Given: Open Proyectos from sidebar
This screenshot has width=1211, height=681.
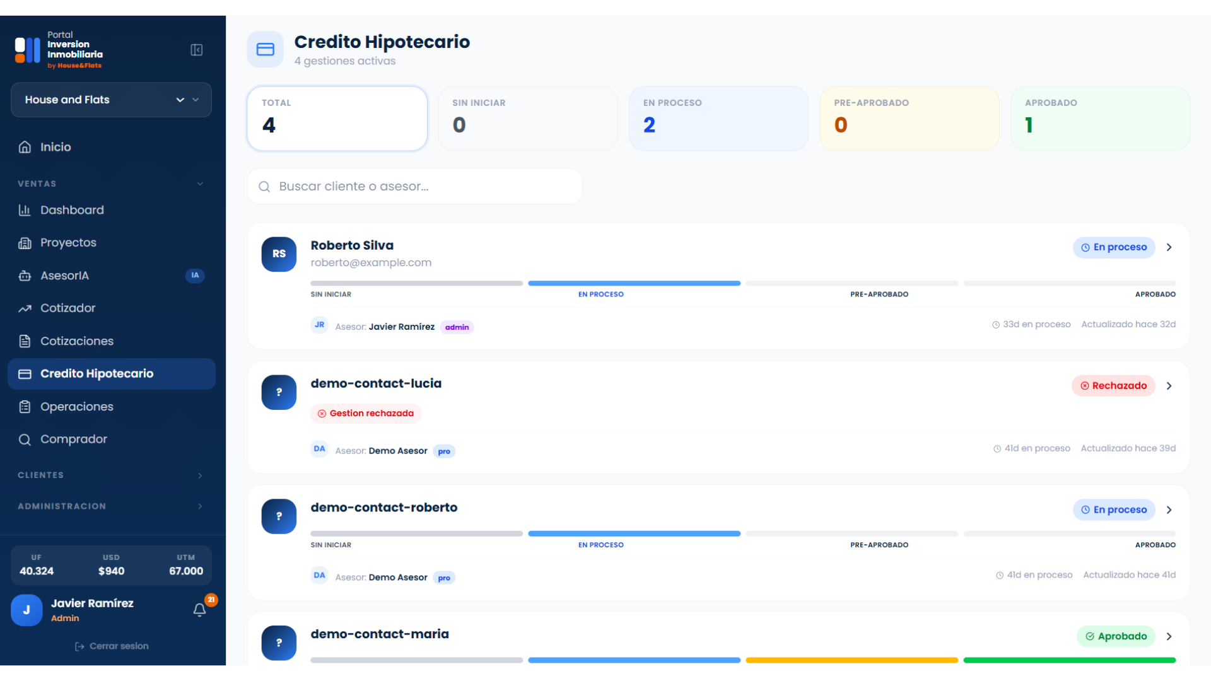Looking at the screenshot, I should click(68, 243).
